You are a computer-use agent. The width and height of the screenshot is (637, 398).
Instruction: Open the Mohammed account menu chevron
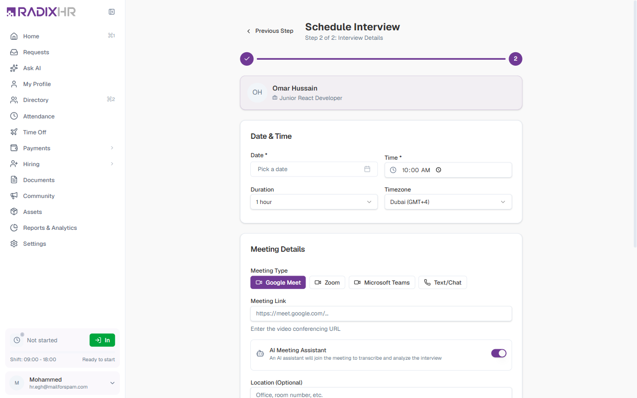(x=112, y=383)
